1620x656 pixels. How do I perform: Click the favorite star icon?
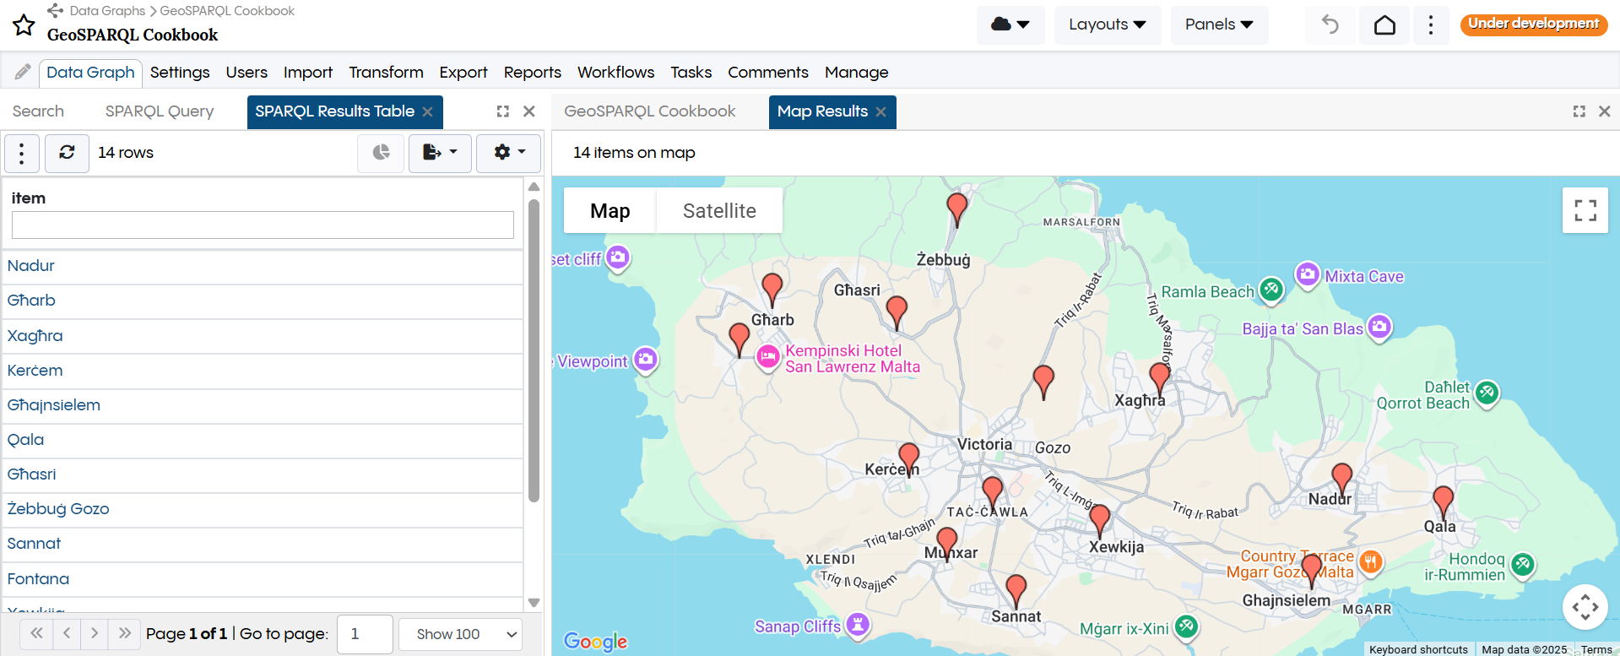tap(24, 25)
